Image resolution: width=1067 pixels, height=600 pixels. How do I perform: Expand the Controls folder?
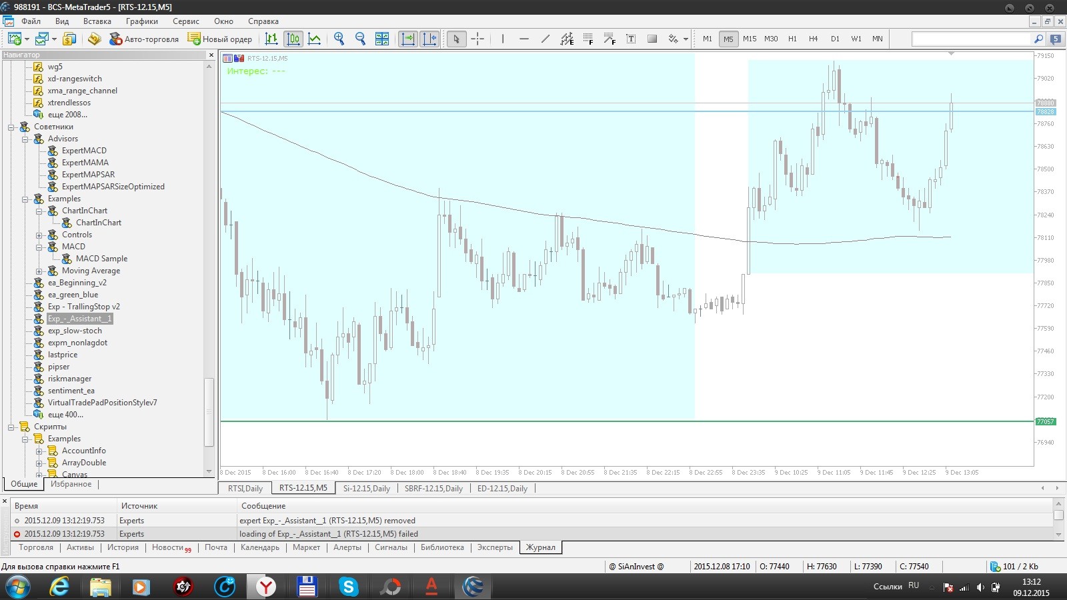pyautogui.click(x=39, y=235)
